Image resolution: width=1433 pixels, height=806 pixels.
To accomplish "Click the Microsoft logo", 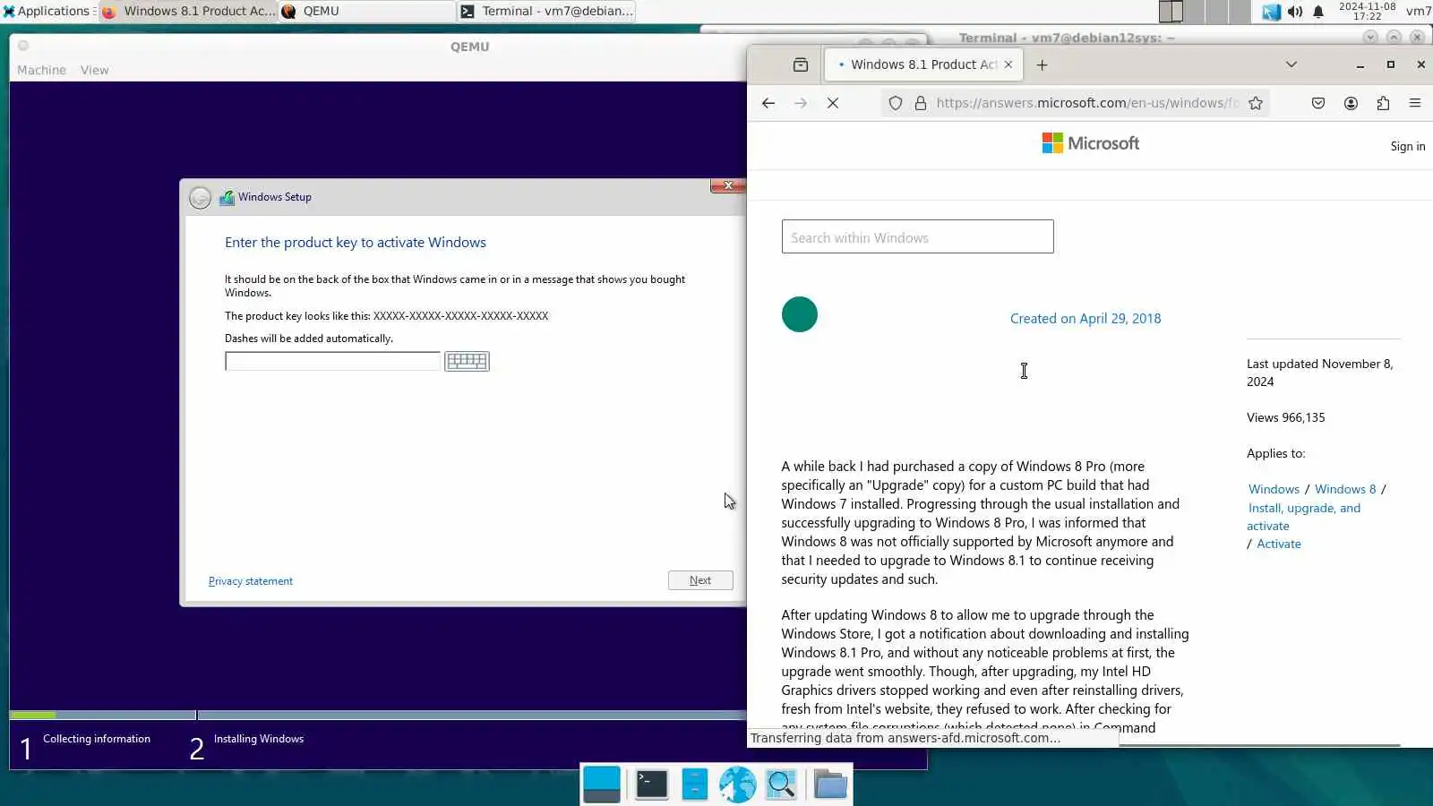I will point(1090,143).
